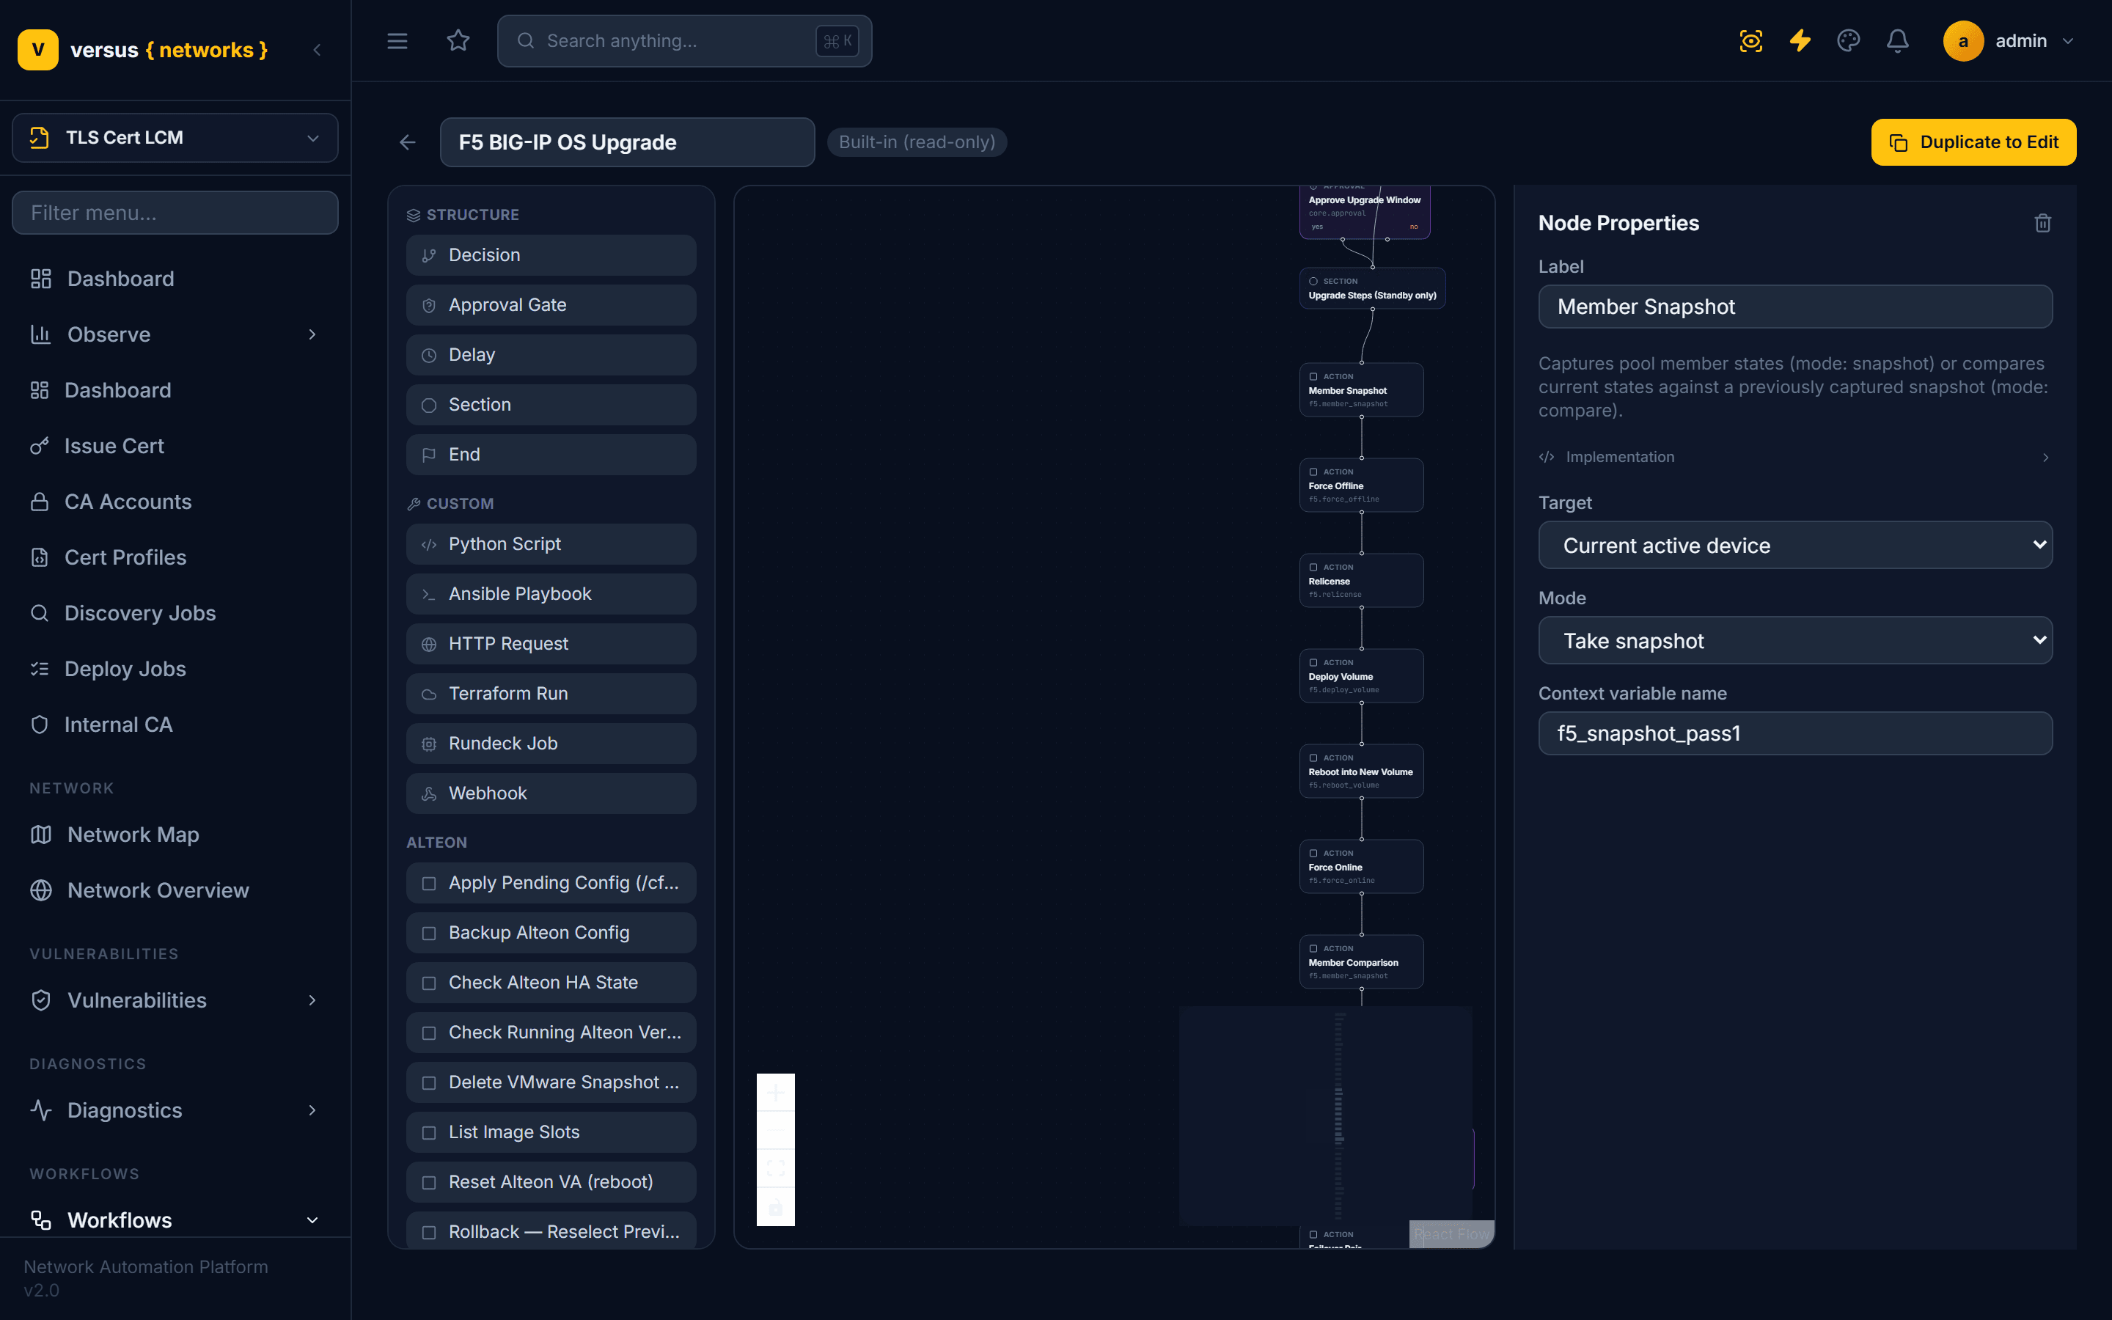Screen dimensions: 2112x1320
Task: Select the Terraform Run block
Action: click(551, 693)
